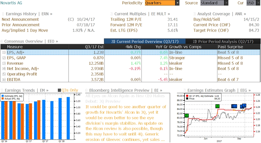
Task: Click the USD currency field
Action: click(251, 3)
